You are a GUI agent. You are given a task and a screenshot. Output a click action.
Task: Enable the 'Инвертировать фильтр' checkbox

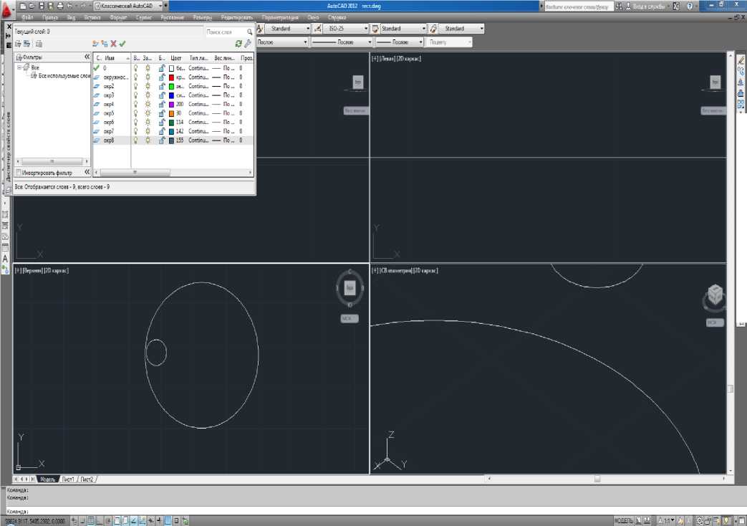(x=19, y=172)
